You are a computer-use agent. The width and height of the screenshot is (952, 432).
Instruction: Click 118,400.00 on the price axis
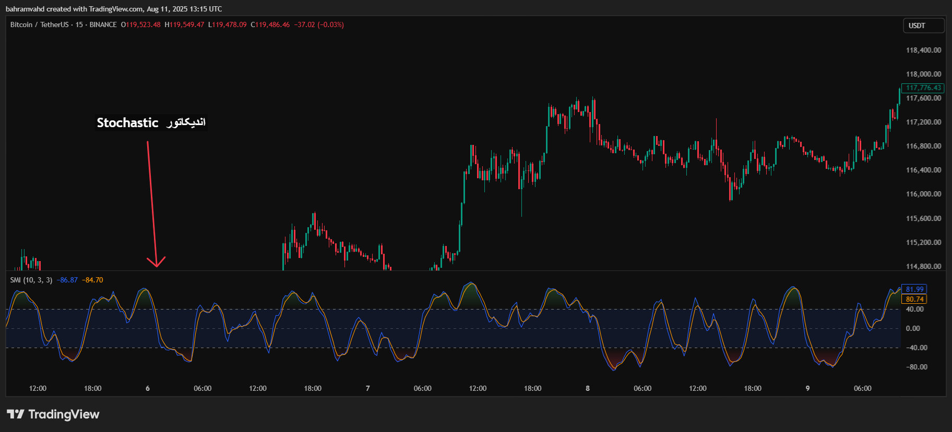[x=923, y=51]
